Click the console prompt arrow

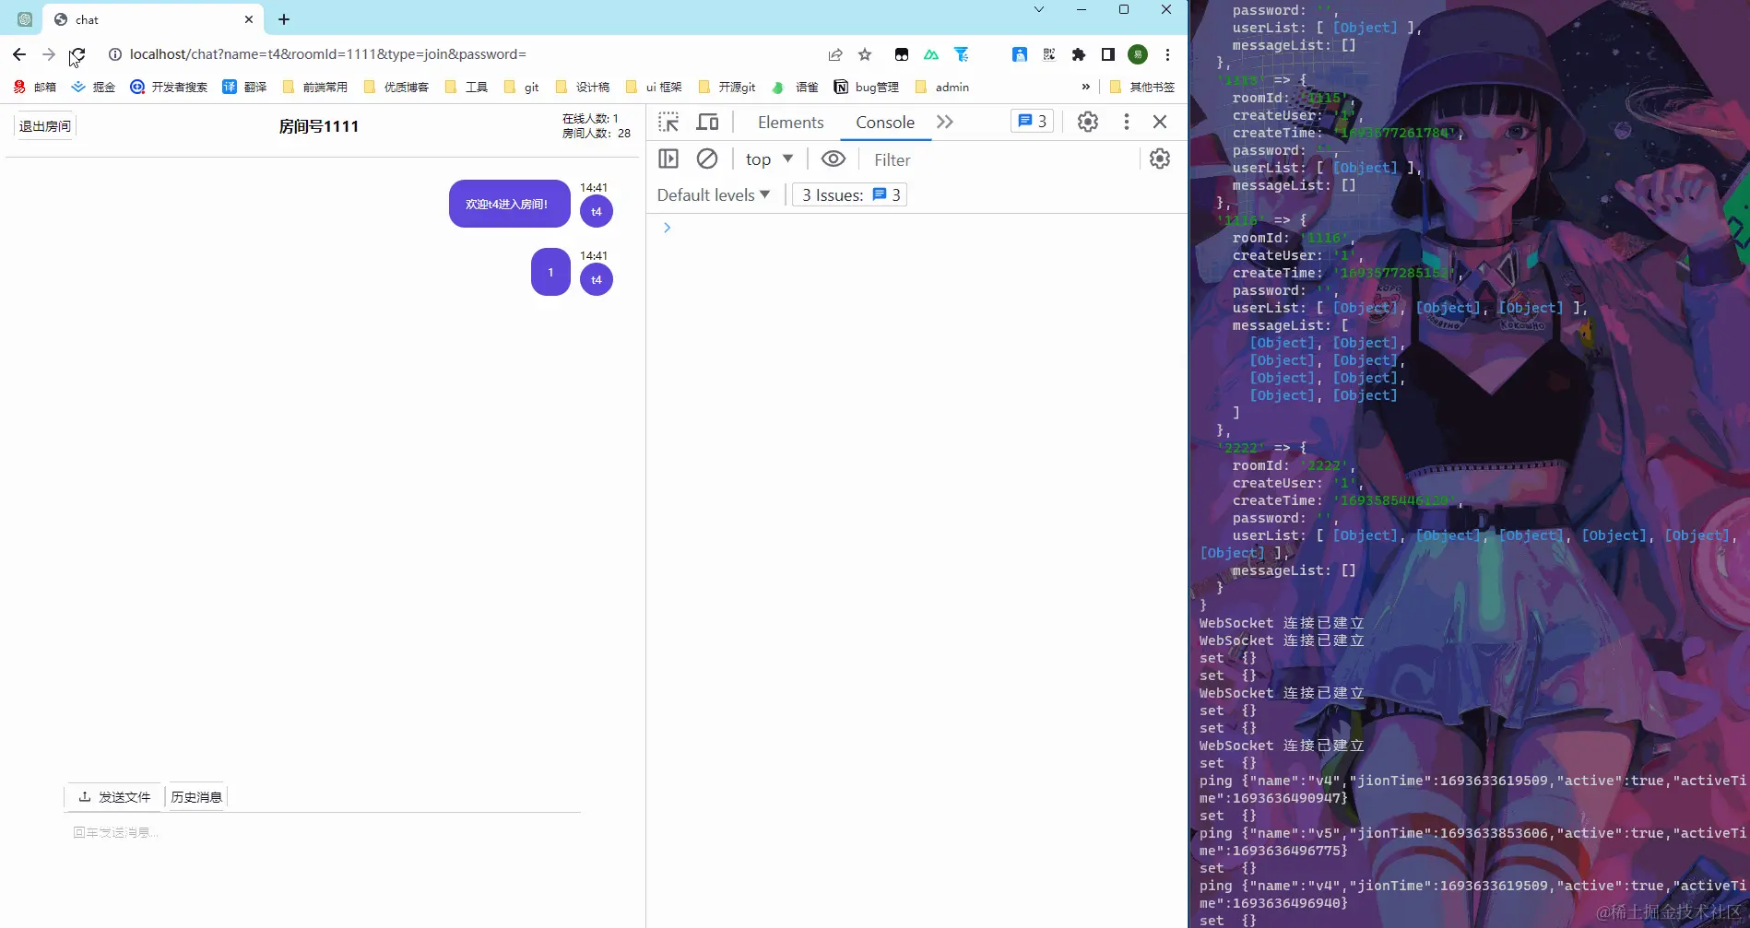[668, 228]
